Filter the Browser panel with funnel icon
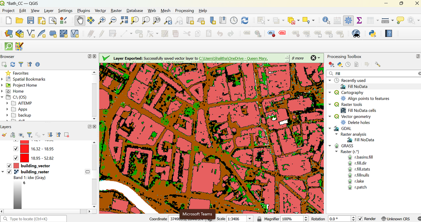The image size is (421, 222). tap(21, 64)
